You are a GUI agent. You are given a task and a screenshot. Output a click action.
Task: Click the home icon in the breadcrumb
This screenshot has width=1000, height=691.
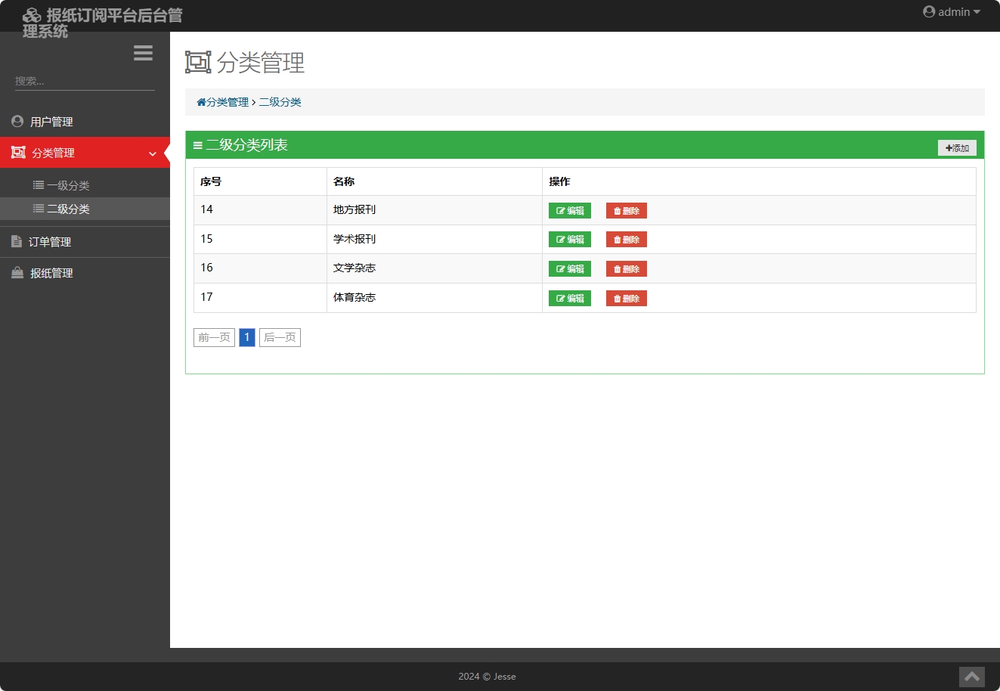(x=200, y=101)
